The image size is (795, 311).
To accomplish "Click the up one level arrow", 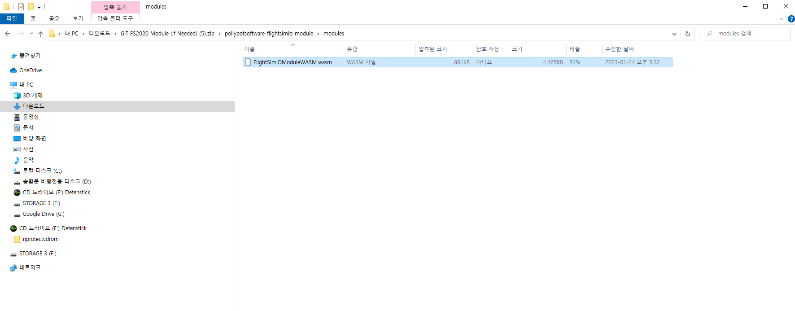I will [41, 34].
